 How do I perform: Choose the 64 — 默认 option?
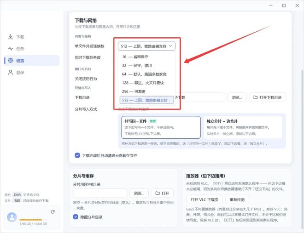146,74
